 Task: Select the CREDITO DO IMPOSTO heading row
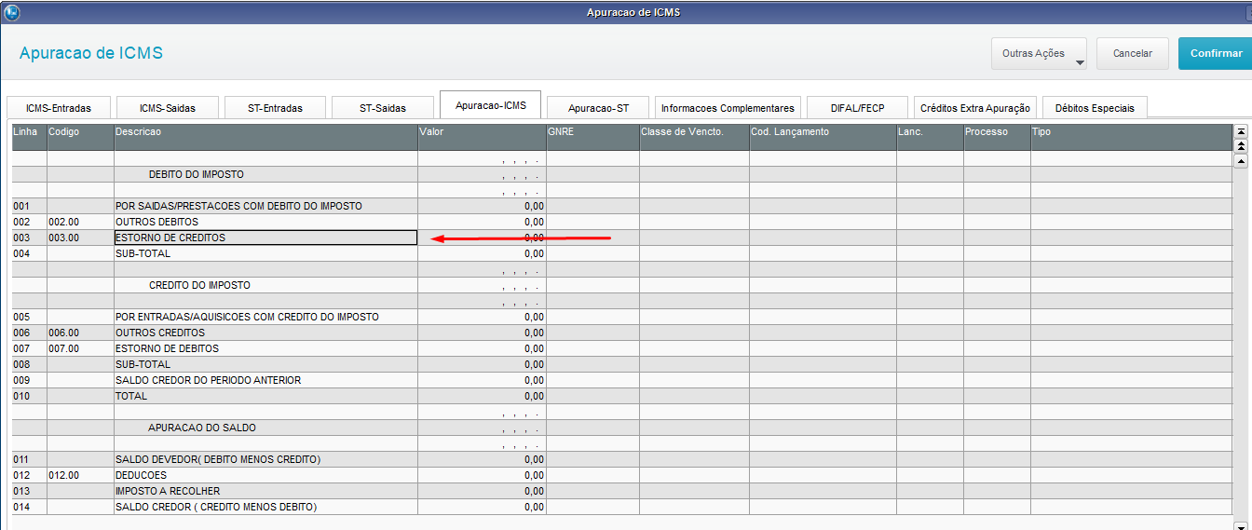621,285
